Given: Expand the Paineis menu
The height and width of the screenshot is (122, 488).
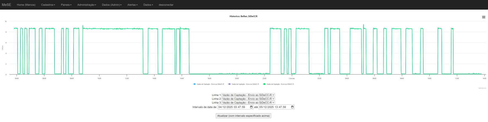Looking at the screenshot, I should point(66,5).
